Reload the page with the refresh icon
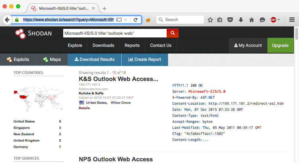This screenshot has height=163, width=299. pyautogui.click(x=136, y=20)
